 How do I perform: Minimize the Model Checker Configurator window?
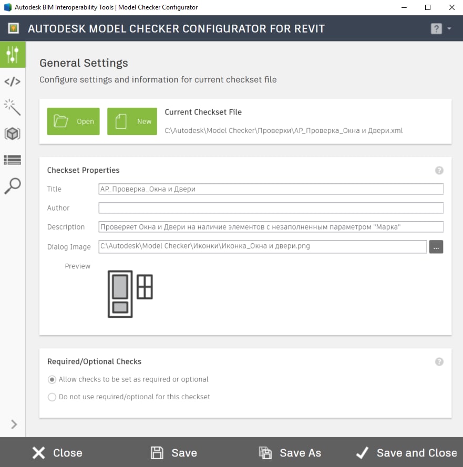(x=404, y=7)
